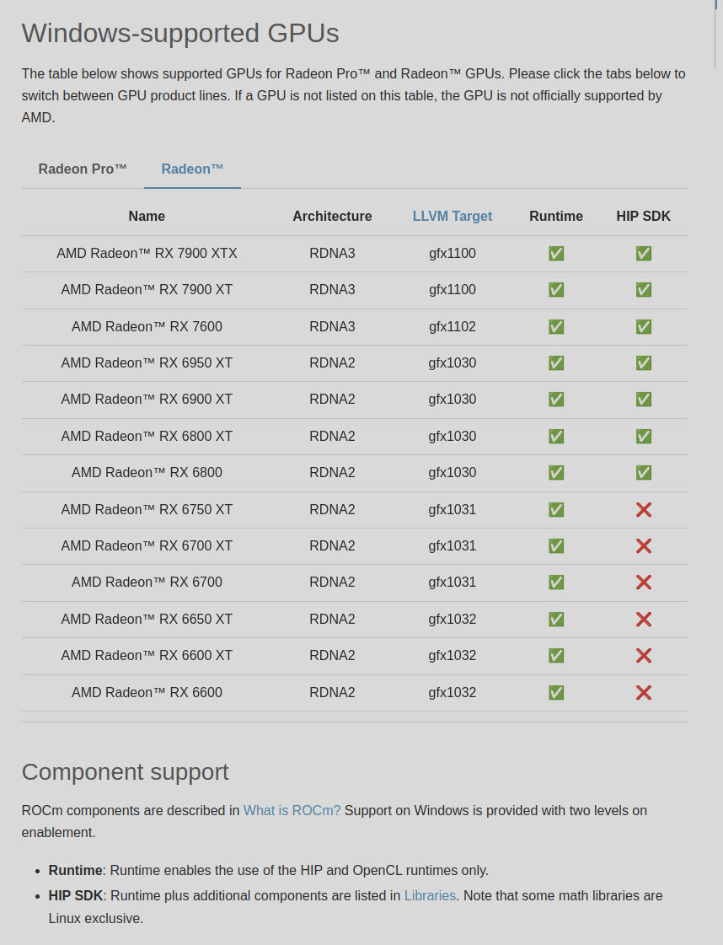This screenshot has width=723, height=945.
Task: Click the Windows-supported GPUs heading
Action: [x=180, y=33]
